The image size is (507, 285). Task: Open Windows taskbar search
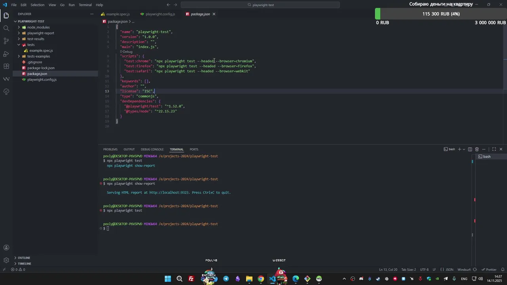click(179, 279)
